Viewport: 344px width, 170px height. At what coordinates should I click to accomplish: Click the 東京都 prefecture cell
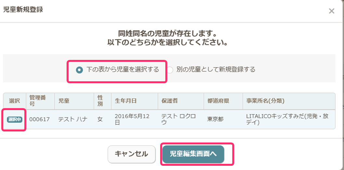click(215, 119)
